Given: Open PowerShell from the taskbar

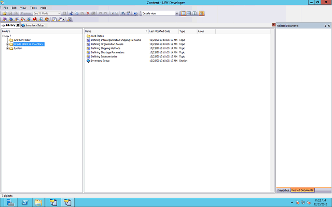Looking at the screenshot, I should pyautogui.click(x=24, y=202).
